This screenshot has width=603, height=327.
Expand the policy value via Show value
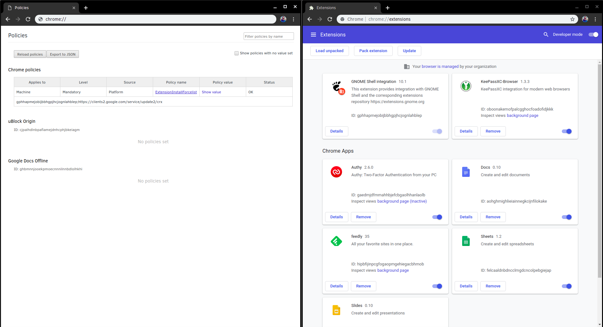[211, 92]
